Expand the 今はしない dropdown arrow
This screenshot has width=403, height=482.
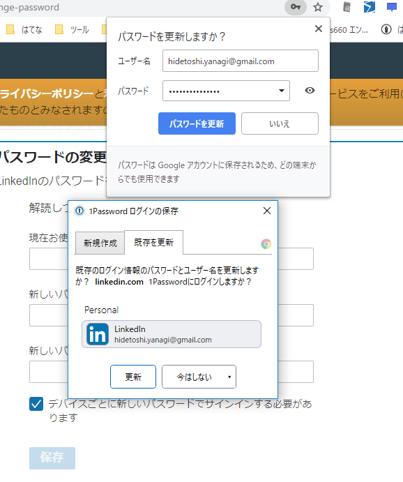click(229, 377)
